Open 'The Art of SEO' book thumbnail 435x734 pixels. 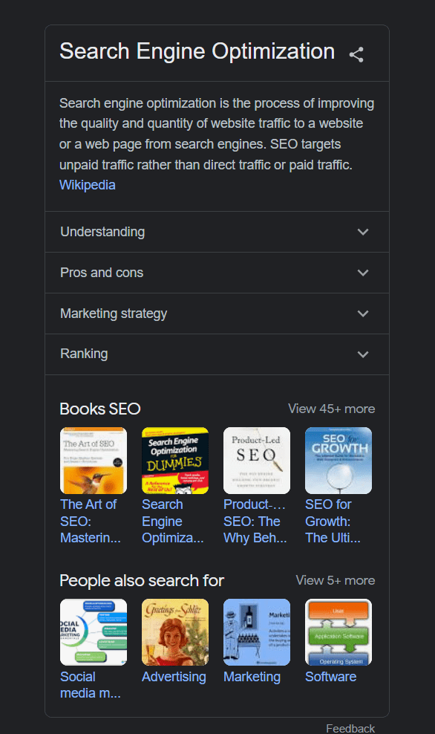(93, 460)
